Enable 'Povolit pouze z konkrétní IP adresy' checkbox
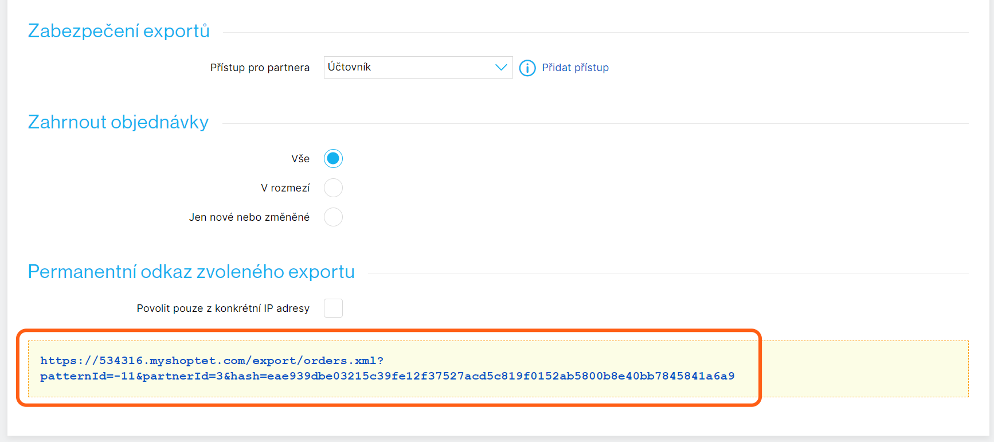The height and width of the screenshot is (442, 994). 333,308
